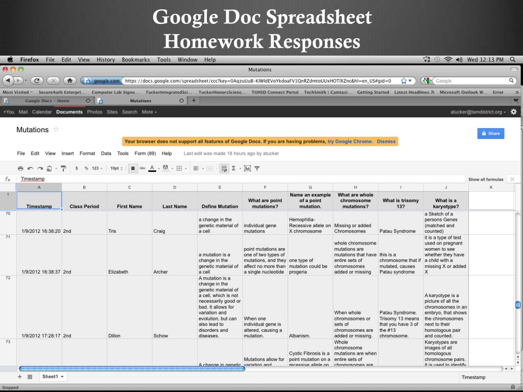Go to the browser home page
The height and width of the screenshot is (392, 523).
(x=69, y=81)
